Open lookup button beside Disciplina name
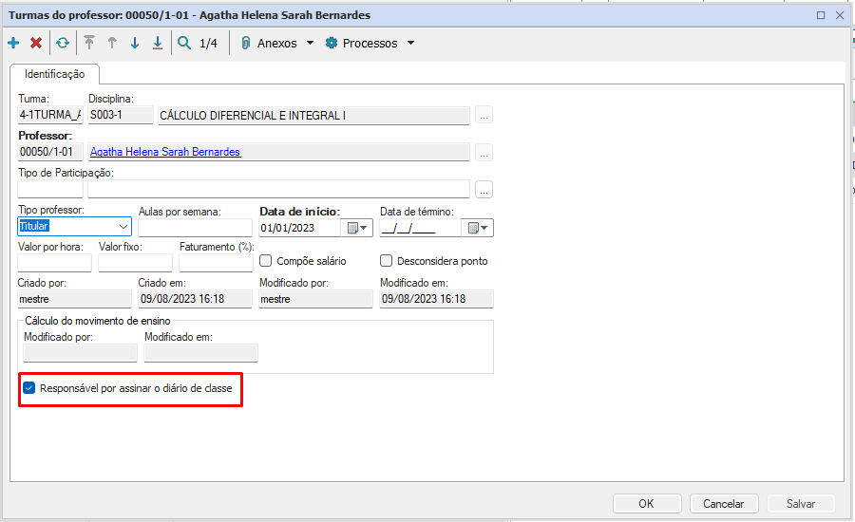 coord(484,116)
